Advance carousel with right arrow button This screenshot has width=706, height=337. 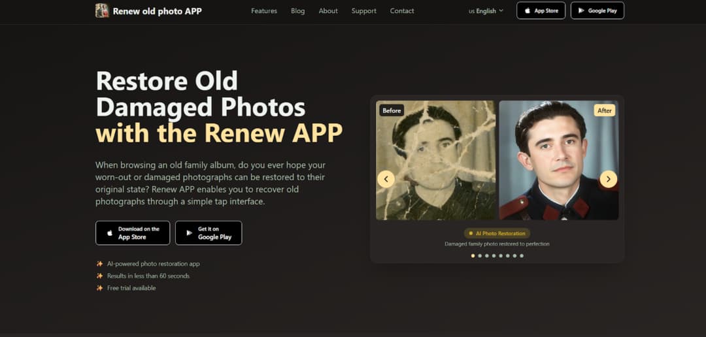609,179
